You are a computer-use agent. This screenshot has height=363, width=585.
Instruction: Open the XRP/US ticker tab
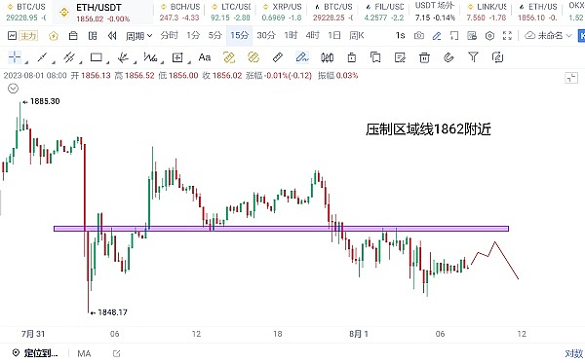point(282,12)
